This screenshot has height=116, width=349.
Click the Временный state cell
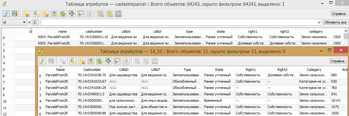point(219,101)
